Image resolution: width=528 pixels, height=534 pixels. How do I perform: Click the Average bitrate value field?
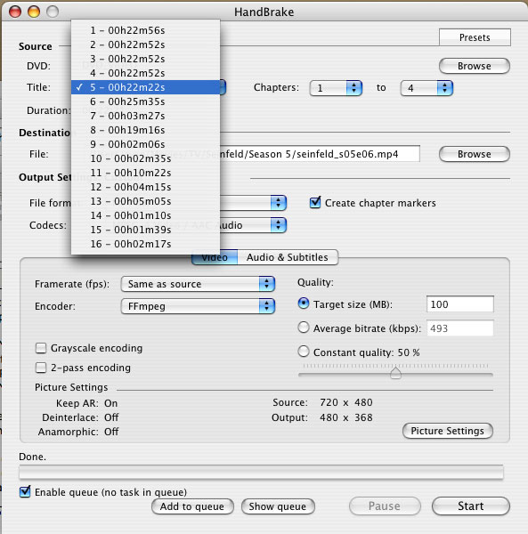click(459, 328)
